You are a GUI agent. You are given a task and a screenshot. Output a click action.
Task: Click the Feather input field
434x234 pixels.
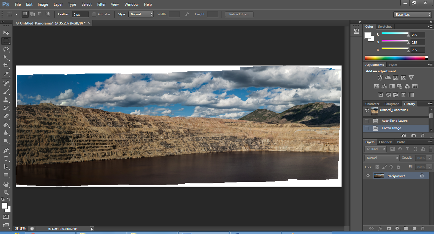(80, 14)
